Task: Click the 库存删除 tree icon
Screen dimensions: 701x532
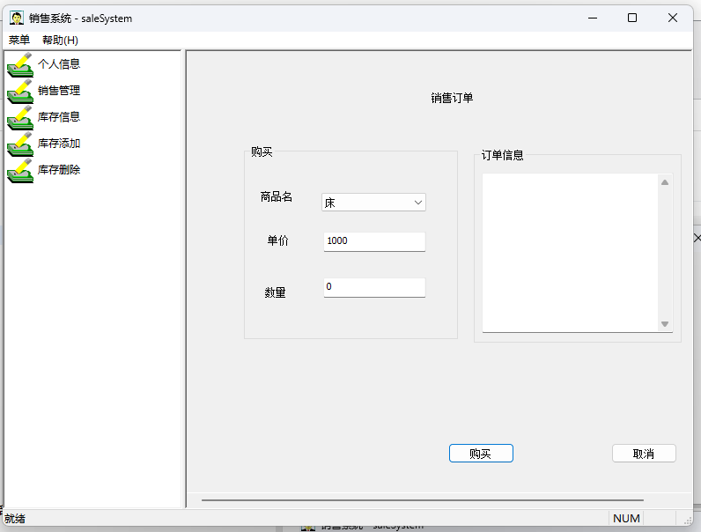Action: pos(20,170)
